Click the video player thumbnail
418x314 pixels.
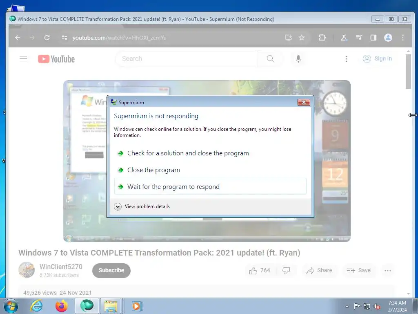(x=207, y=161)
